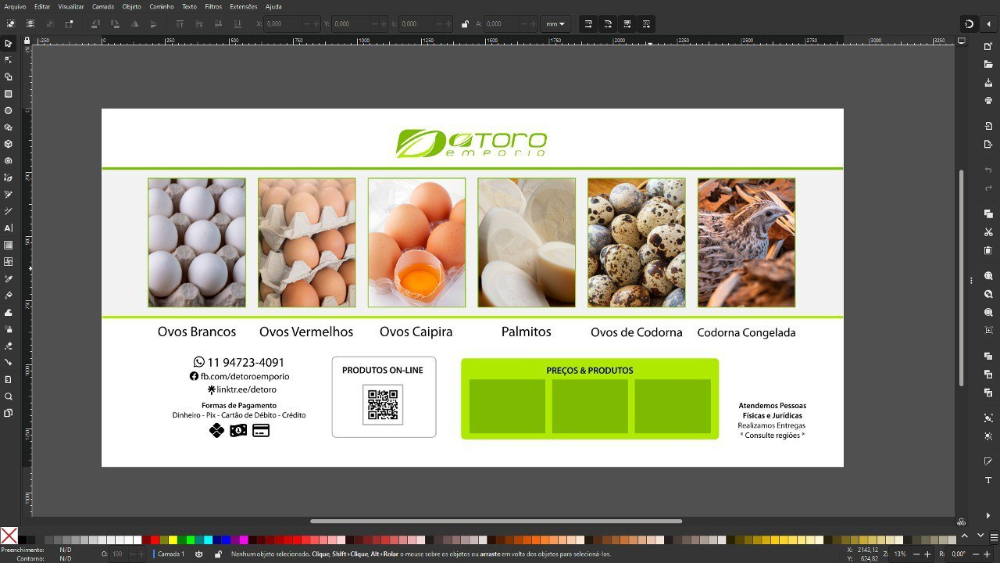Click palette scroll down chevron
This screenshot has width=1000, height=563.
point(980,536)
